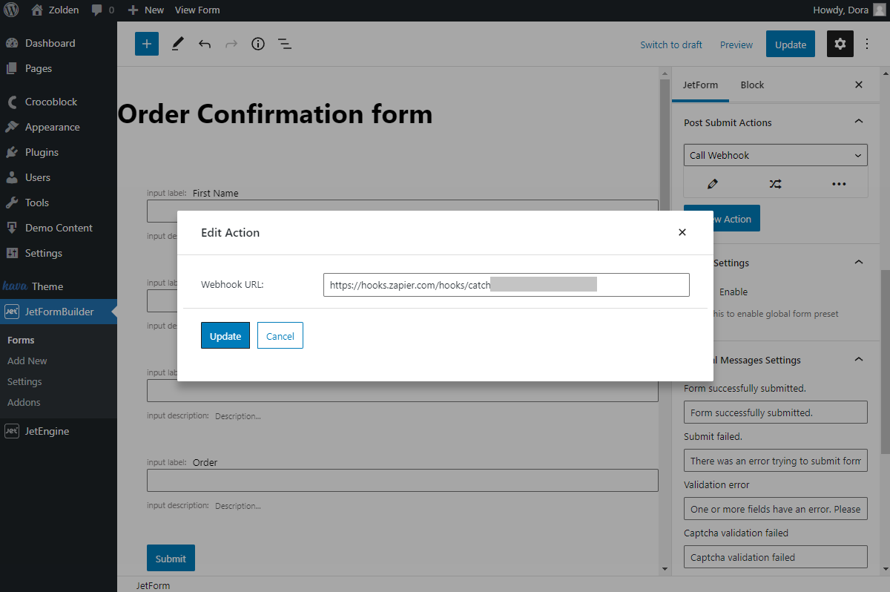Collapse the Messages Settings panel
This screenshot has width=890, height=592.
859,360
